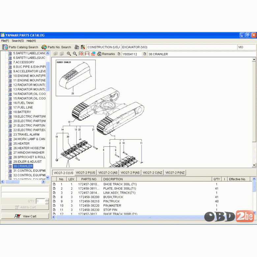257x257 pixels.
Task: Click tree list scroll-right arrow
Action: (x=43, y=182)
